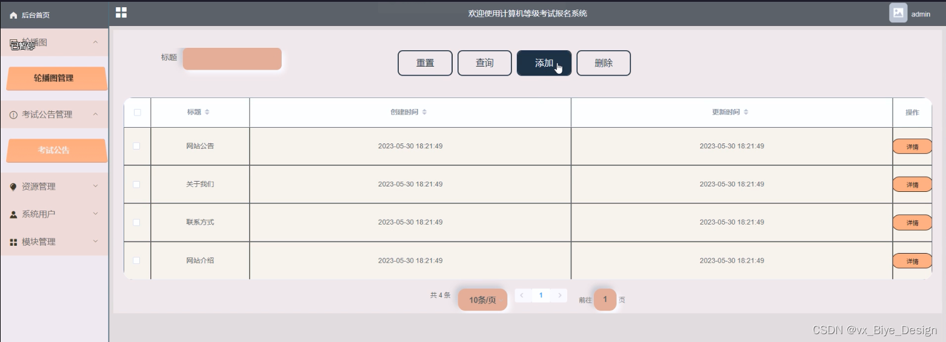The image size is (946, 342).
Task: Open 考试公告 submenu item
Action: pyautogui.click(x=56, y=150)
